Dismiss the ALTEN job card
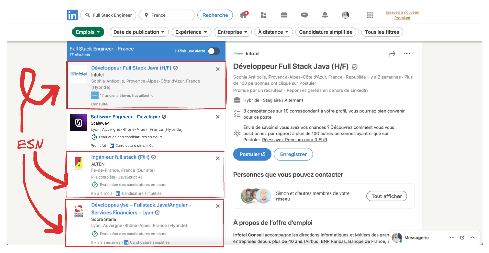This screenshot has height=253, width=489. 218,158
